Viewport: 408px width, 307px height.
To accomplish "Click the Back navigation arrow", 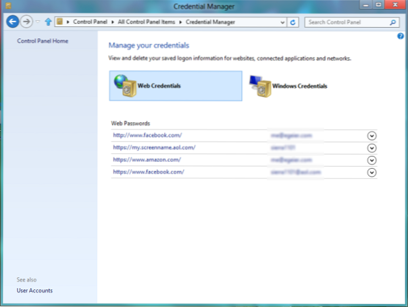I will coord(11,22).
